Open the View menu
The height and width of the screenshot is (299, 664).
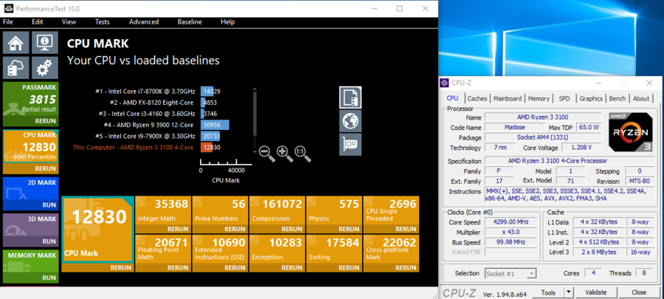click(69, 22)
